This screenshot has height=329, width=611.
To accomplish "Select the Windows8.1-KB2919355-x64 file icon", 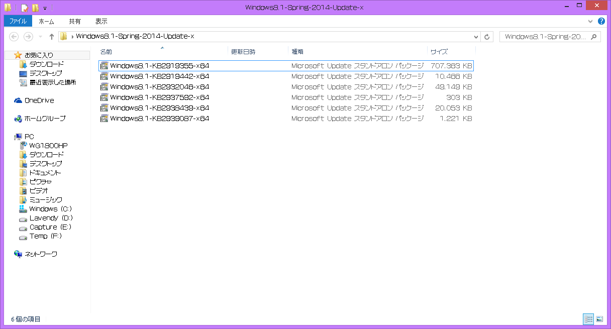I will [x=105, y=66].
